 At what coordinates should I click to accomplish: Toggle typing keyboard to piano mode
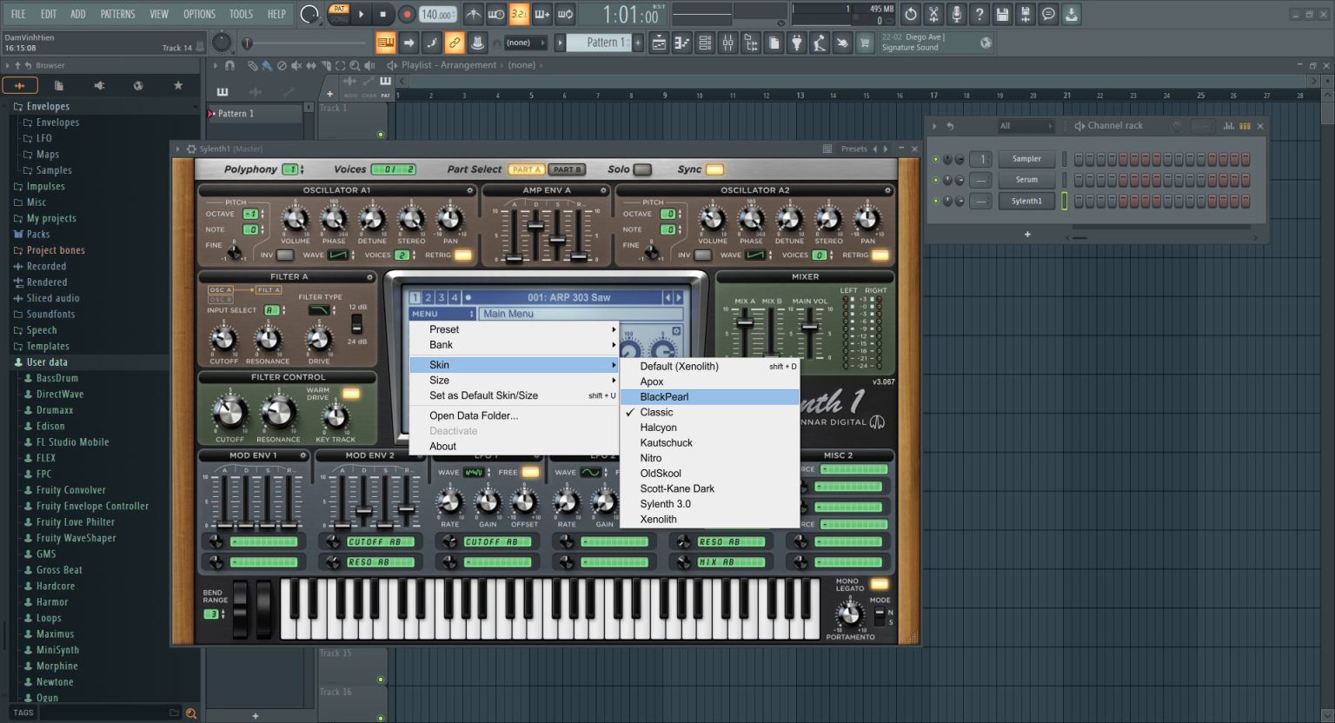click(541, 12)
